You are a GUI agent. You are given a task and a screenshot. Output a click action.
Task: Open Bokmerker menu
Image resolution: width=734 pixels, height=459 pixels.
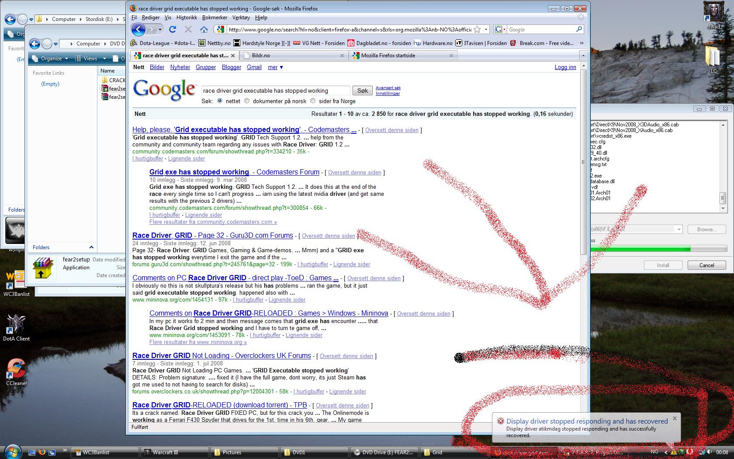[215, 17]
